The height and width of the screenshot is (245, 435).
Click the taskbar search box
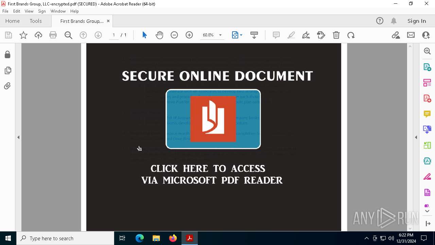[65, 238]
